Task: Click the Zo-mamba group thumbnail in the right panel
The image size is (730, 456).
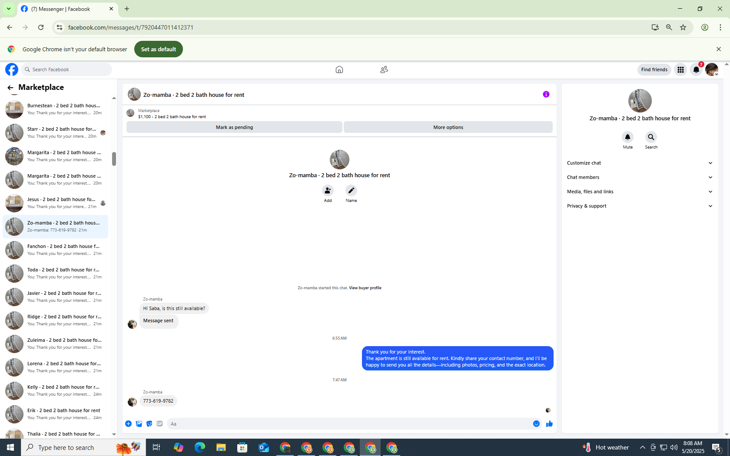Action: click(640, 101)
